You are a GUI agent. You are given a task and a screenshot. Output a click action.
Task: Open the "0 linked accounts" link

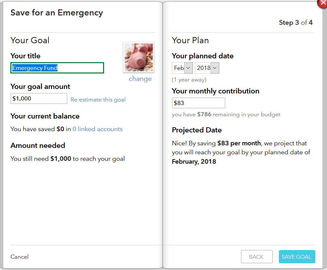point(98,129)
